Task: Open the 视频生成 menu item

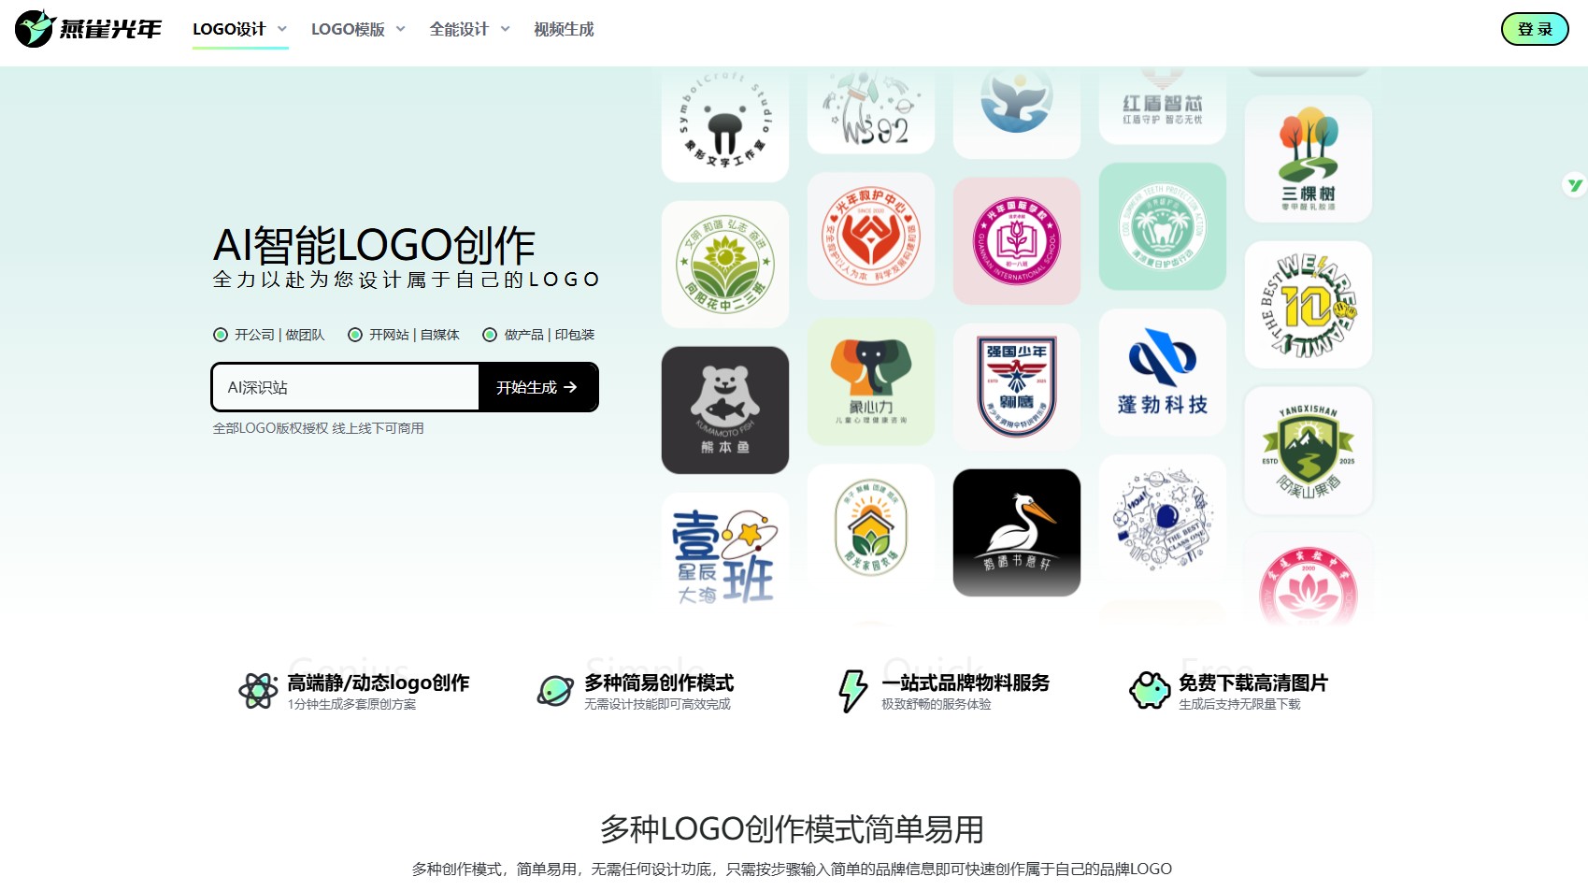Action: pyautogui.click(x=564, y=29)
